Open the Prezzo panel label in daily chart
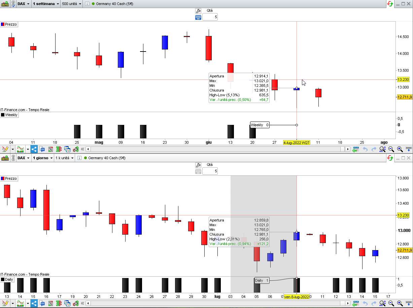The height and width of the screenshot is (308, 413). (x=9, y=178)
